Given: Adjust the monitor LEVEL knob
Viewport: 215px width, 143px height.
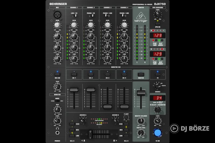Looking at the screenshot, I should [x=57, y=121].
